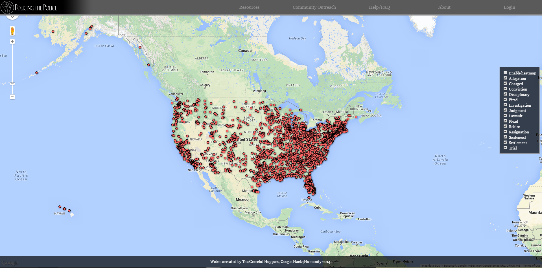Click the Aleutian Islands incident marker
The width and height of the screenshot is (542, 268).
[x=36, y=73]
